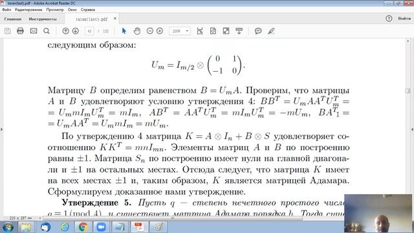Open the Find text magnifier

[x=47, y=31]
